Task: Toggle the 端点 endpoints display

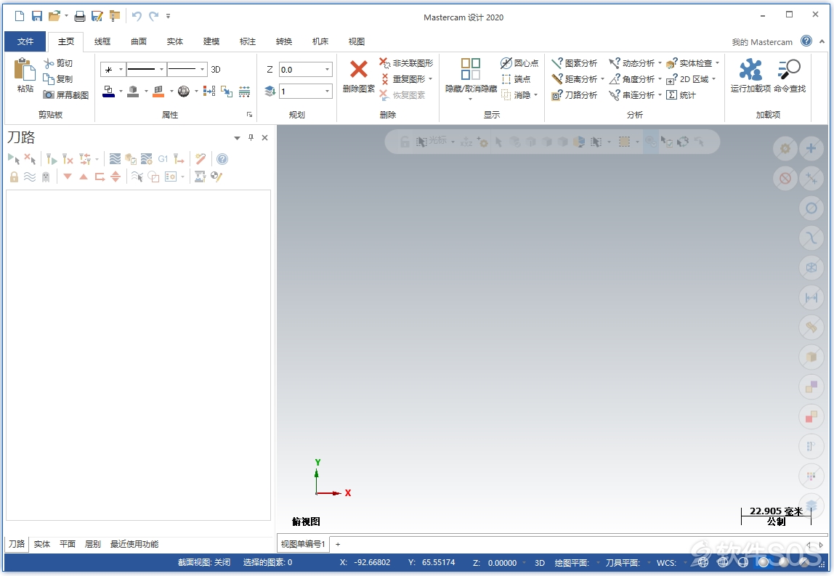Action: pyautogui.click(x=516, y=78)
